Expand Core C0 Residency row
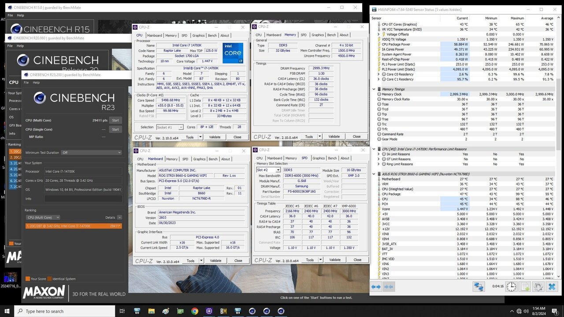Image resolution: width=564 pixels, height=317 pixels. coord(379,74)
